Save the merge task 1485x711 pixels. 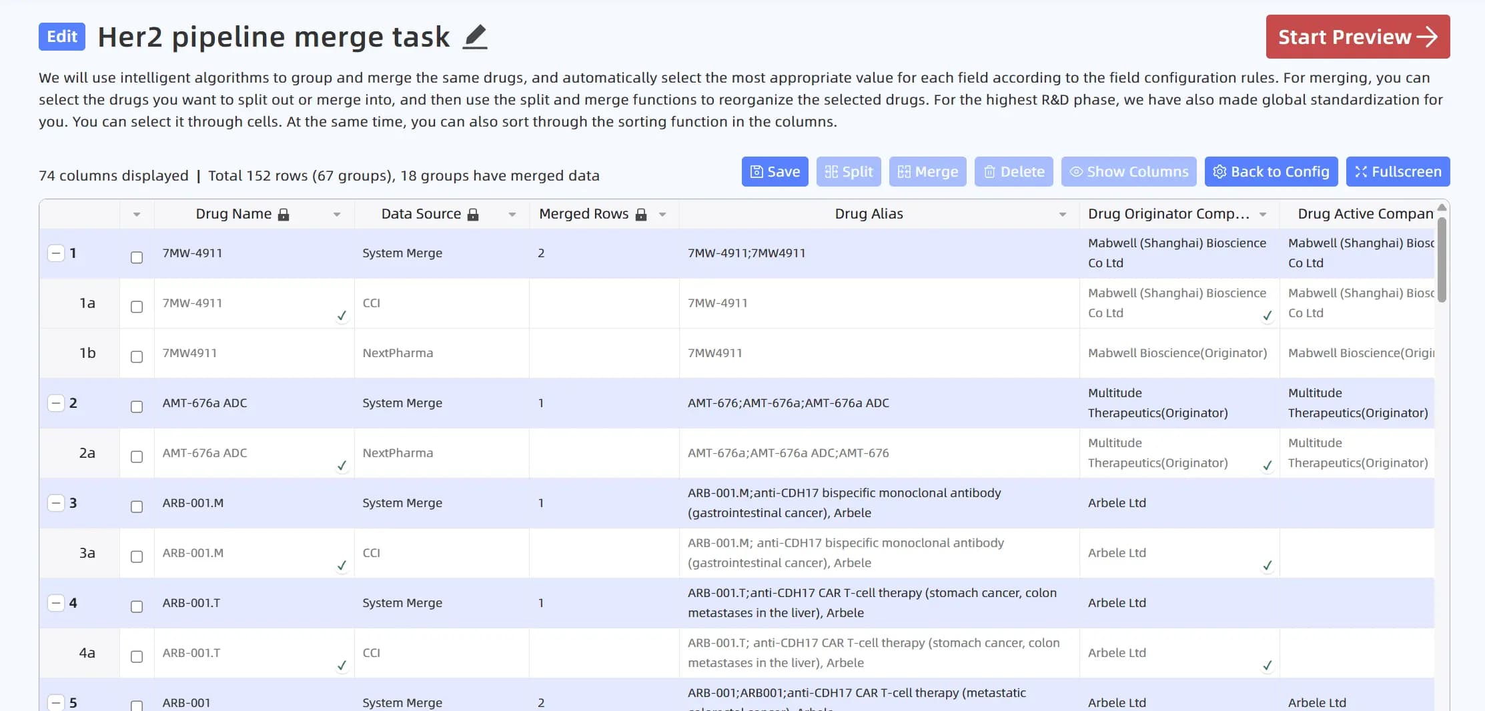775,172
